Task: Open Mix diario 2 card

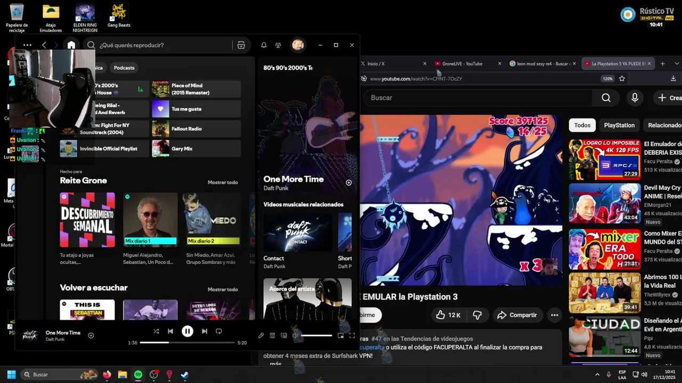Action: pyautogui.click(x=214, y=228)
